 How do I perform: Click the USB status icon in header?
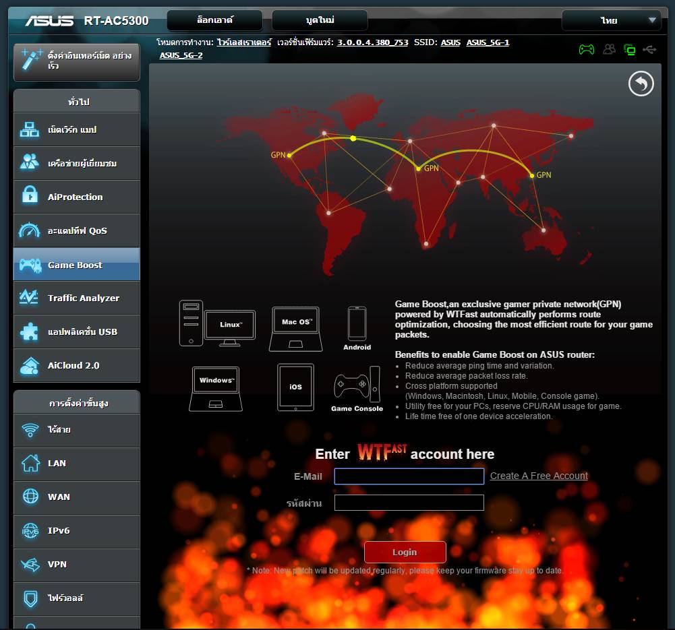tap(649, 50)
